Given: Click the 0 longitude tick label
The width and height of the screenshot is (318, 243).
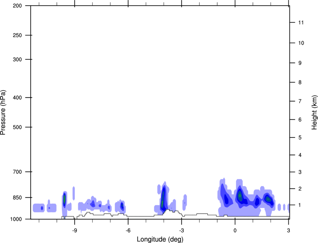Looking at the screenshot, I should point(235,231).
